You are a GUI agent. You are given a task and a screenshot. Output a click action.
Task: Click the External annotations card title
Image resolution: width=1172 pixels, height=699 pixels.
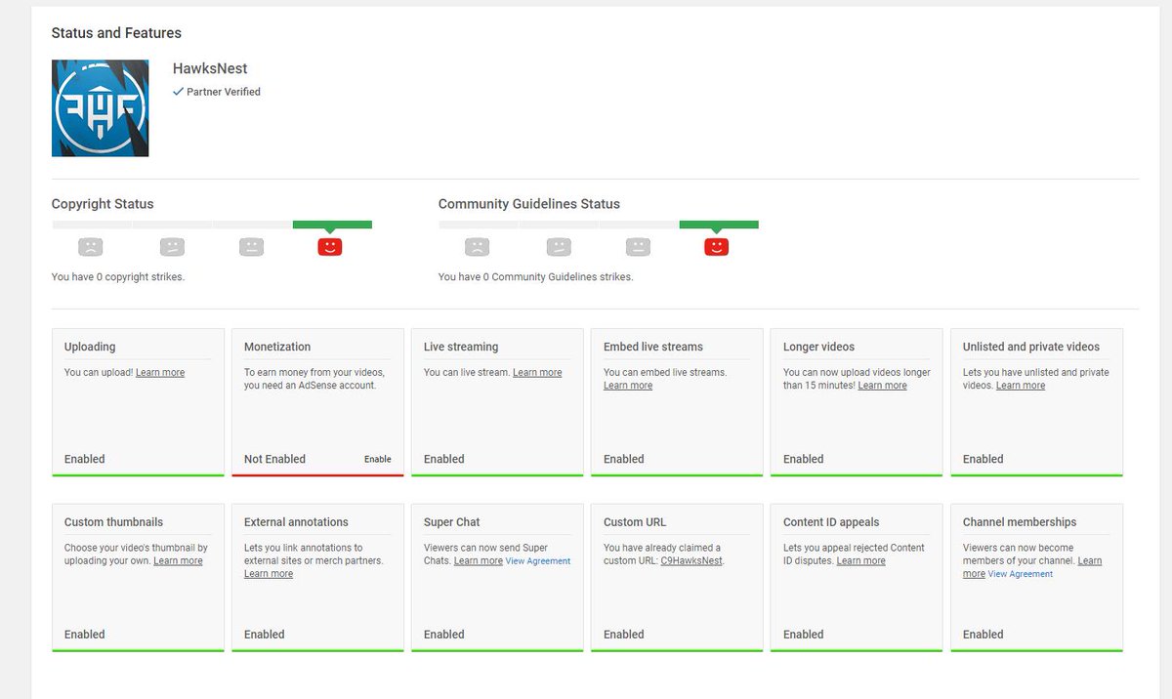pos(296,522)
